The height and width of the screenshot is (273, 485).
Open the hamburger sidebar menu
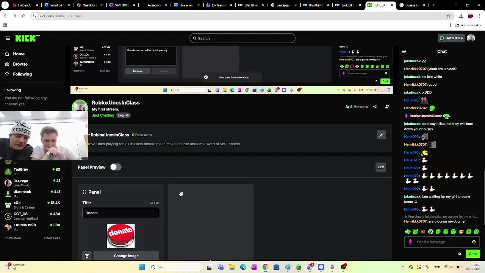click(x=8, y=38)
